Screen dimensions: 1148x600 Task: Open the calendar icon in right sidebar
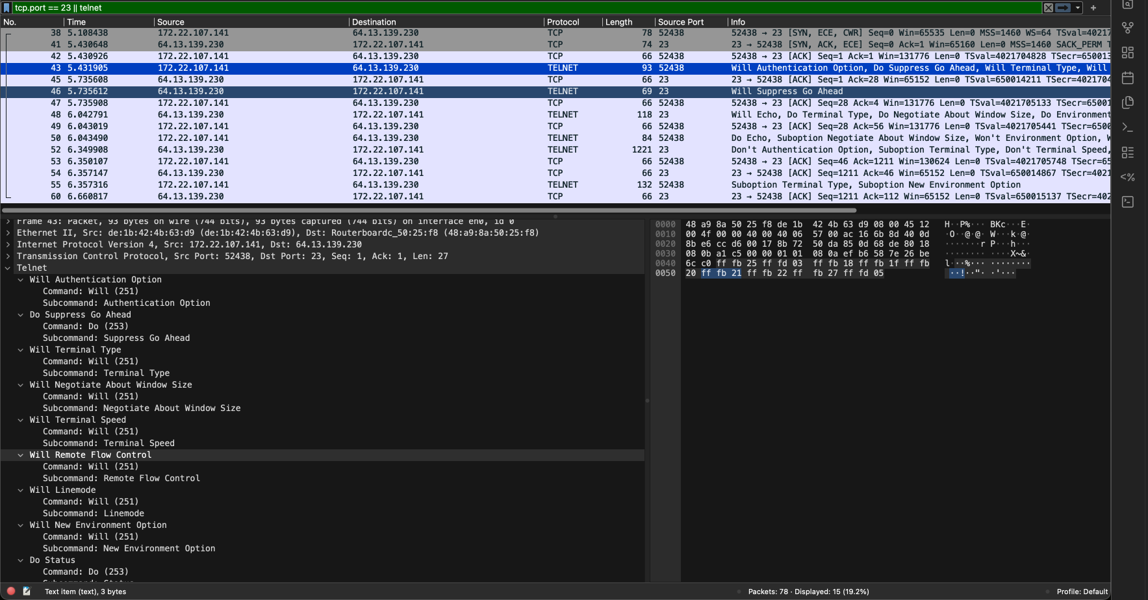(x=1128, y=78)
